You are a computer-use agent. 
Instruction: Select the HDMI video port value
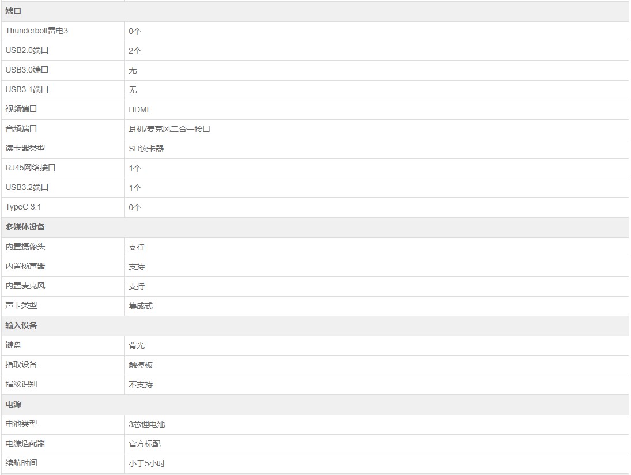(x=138, y=109)
